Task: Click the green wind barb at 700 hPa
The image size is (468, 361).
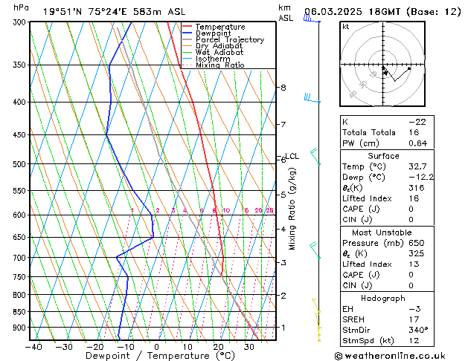Action: 315,250
